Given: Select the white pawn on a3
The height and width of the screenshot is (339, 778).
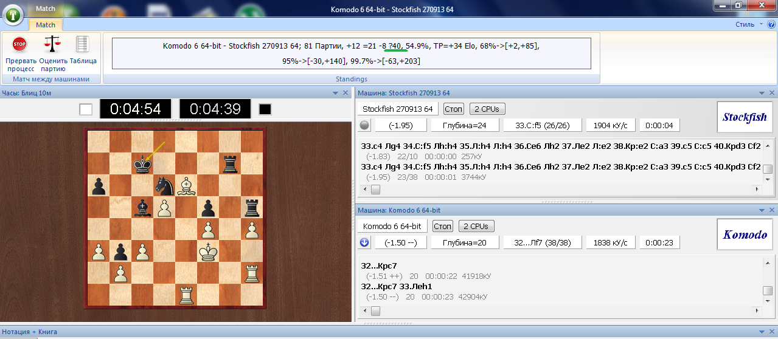Looking at the screenshot, I should [x=99, y=252].
